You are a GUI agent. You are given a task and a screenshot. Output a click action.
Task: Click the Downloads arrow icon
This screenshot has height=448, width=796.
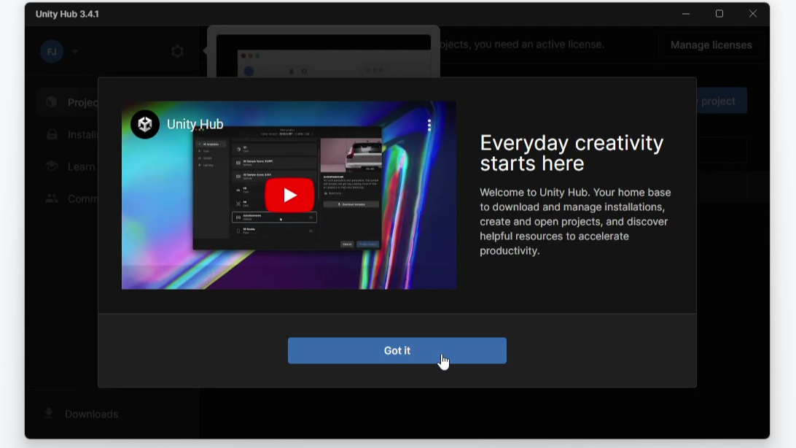pyautogui.click(x=49, y=413)
